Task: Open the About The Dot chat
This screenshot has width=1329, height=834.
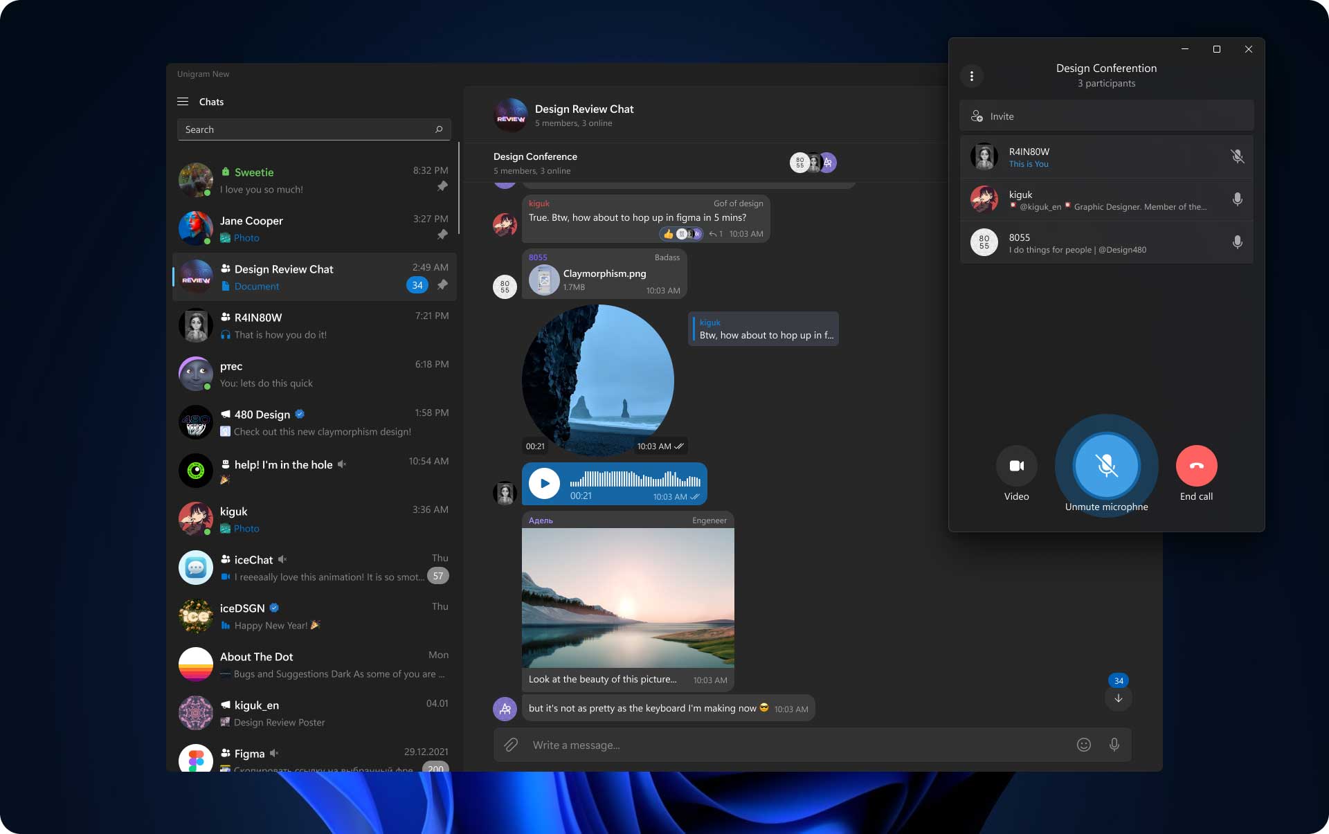Action: coord(314,664)
